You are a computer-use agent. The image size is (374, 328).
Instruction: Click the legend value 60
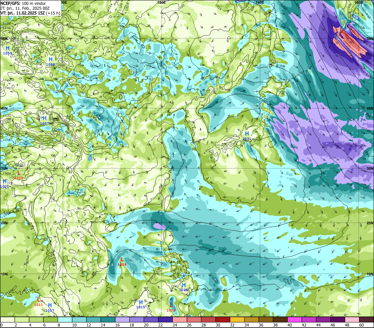coord(361,325)
